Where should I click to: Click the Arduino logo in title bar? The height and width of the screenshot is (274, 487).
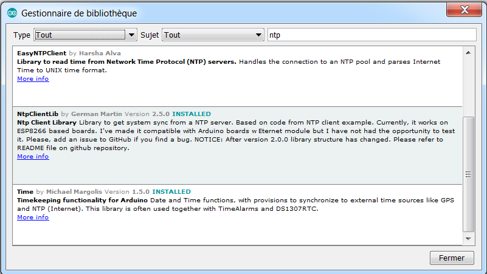click(x=12, y=13)
